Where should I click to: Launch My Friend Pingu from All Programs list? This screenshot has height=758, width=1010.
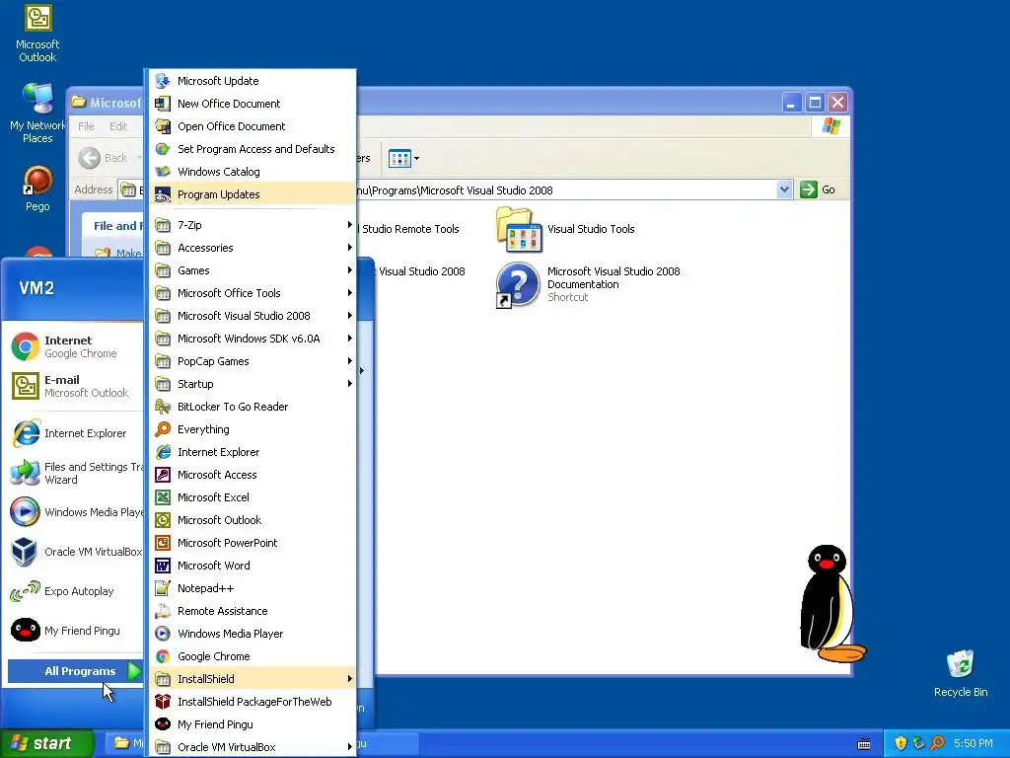pyautogui.click(x=252, y=723)
